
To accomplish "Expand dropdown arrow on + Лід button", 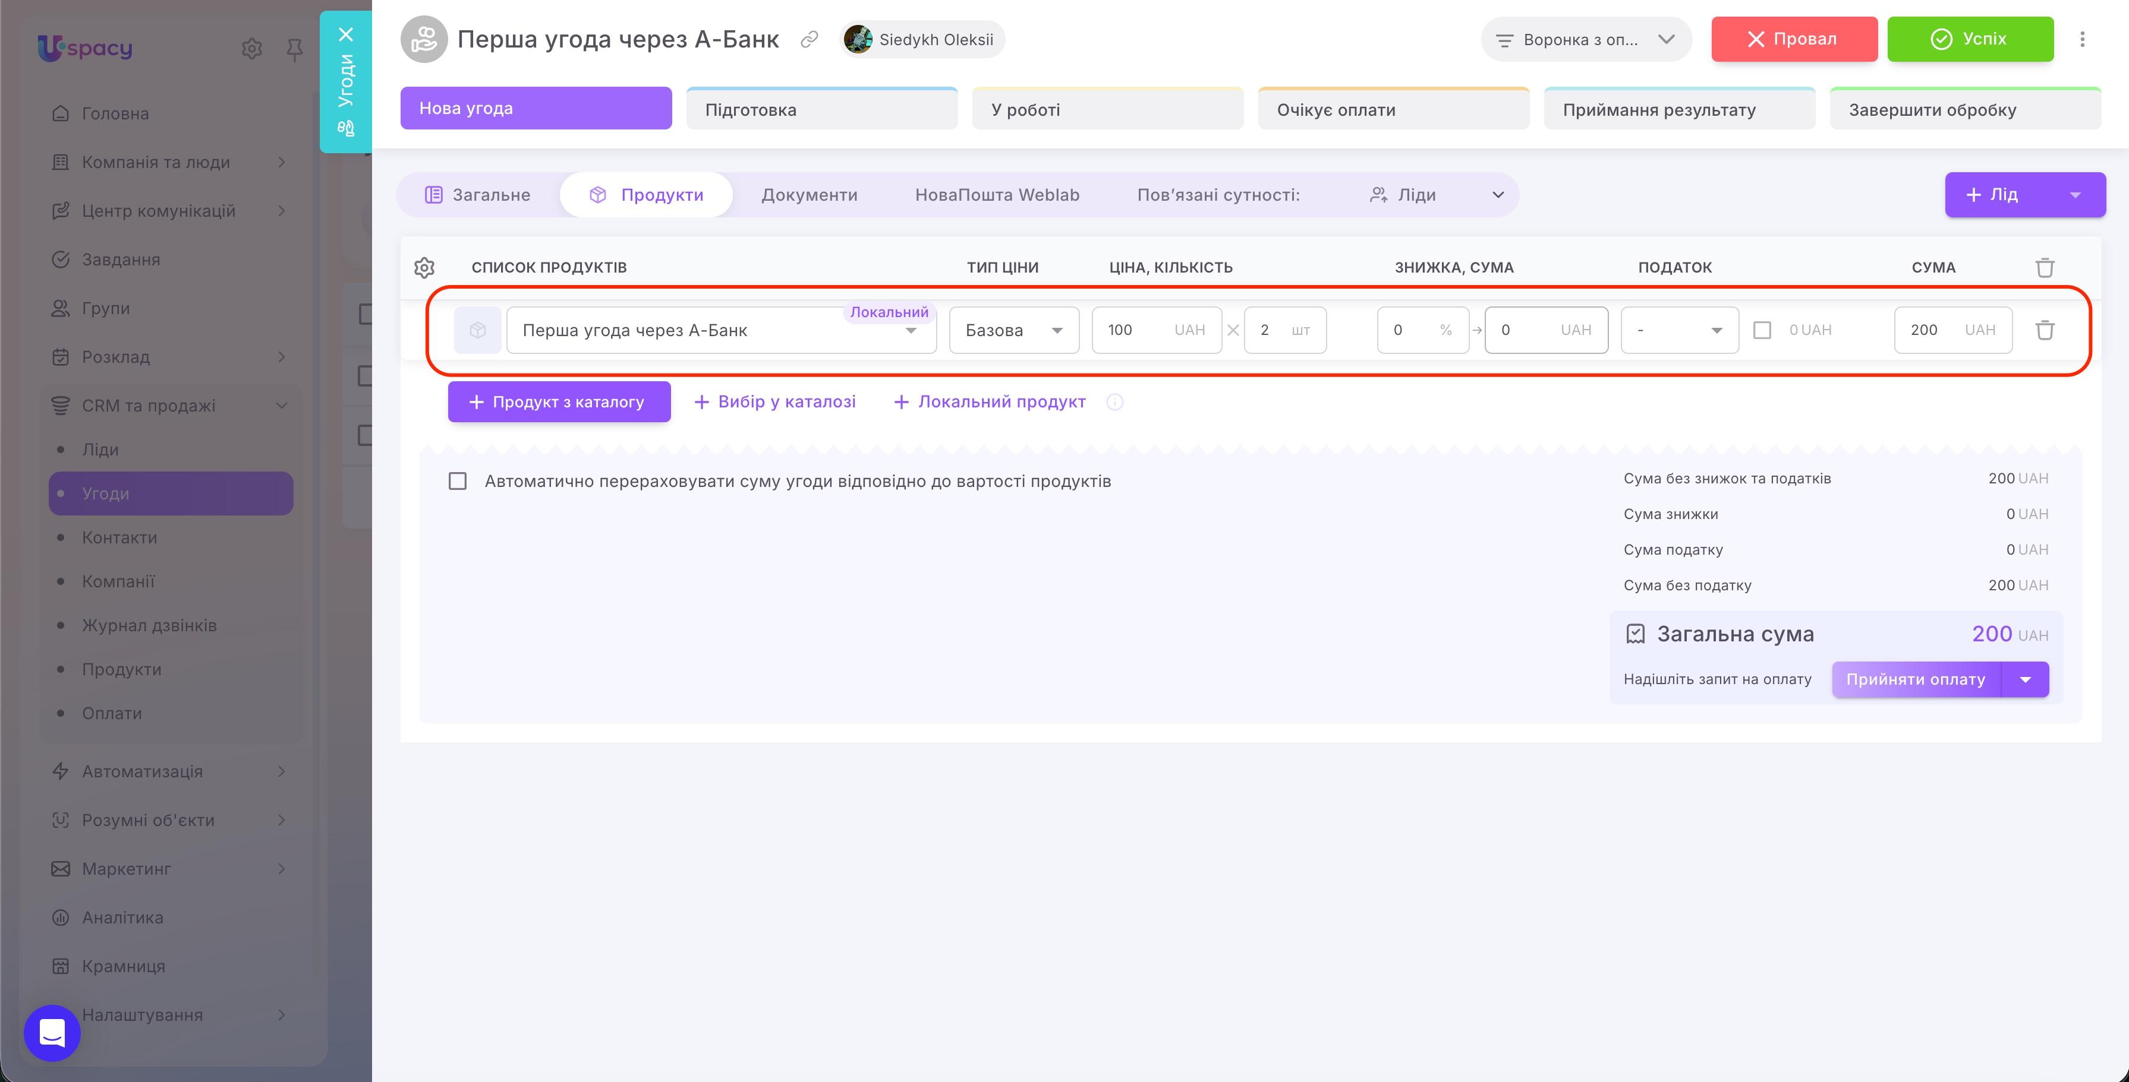I will click(x=2074, y=195).
